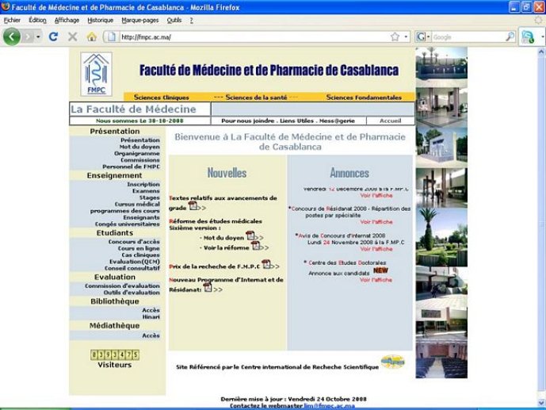Open the back/forward history dropdown arrow
546x410 pixels.
[x=38, y=36]
